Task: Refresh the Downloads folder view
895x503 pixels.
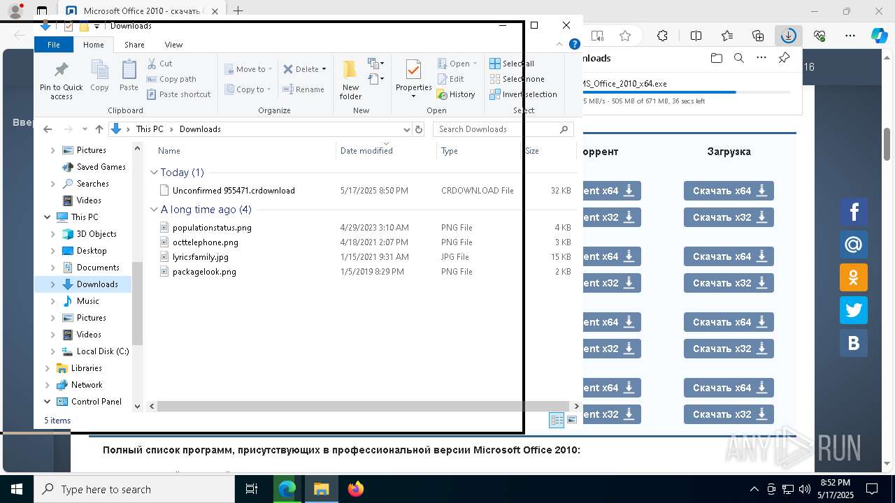Action: [419, 129]
